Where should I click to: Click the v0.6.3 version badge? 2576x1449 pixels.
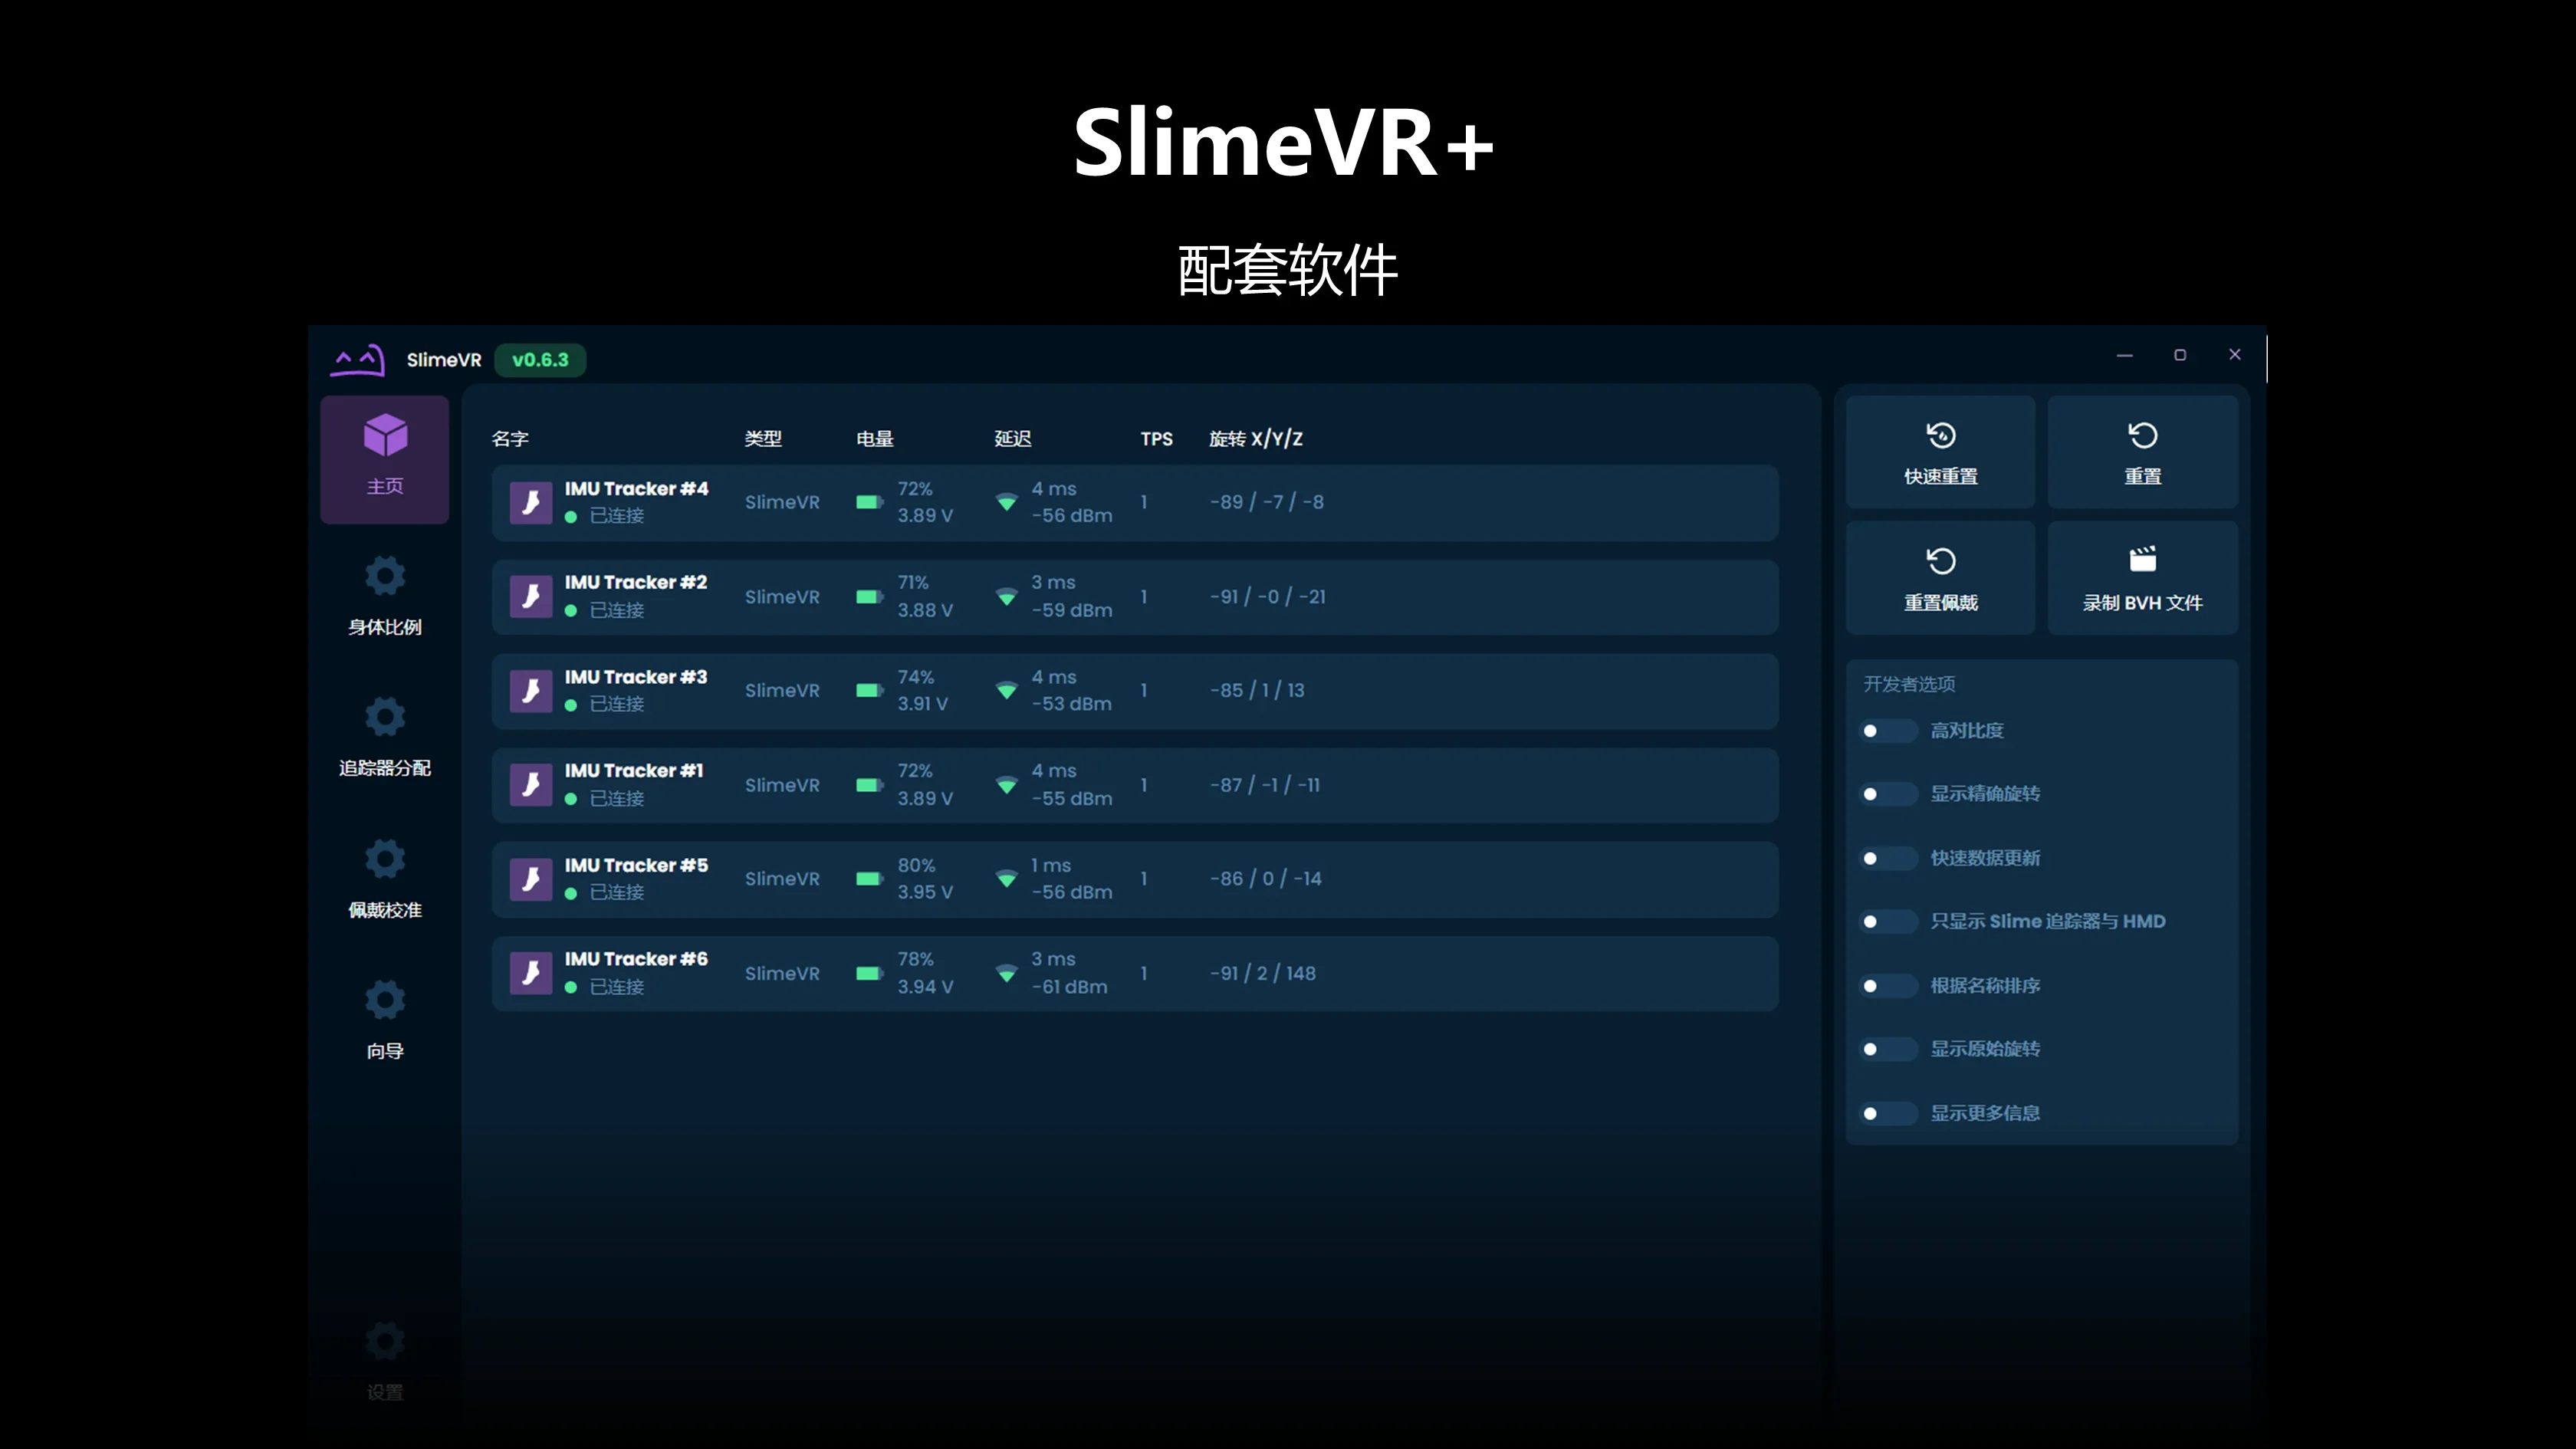click(540, 360)
